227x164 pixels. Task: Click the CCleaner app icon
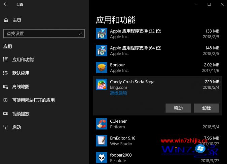pyautogui.click(x=102, y=124)
